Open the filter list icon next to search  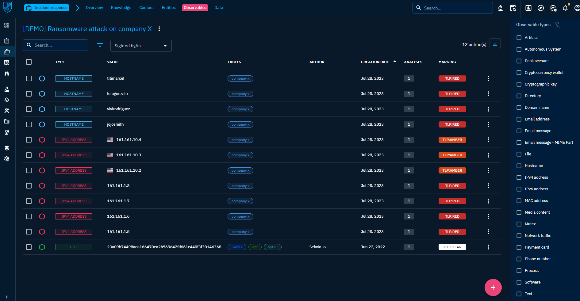tap(100, 45)
